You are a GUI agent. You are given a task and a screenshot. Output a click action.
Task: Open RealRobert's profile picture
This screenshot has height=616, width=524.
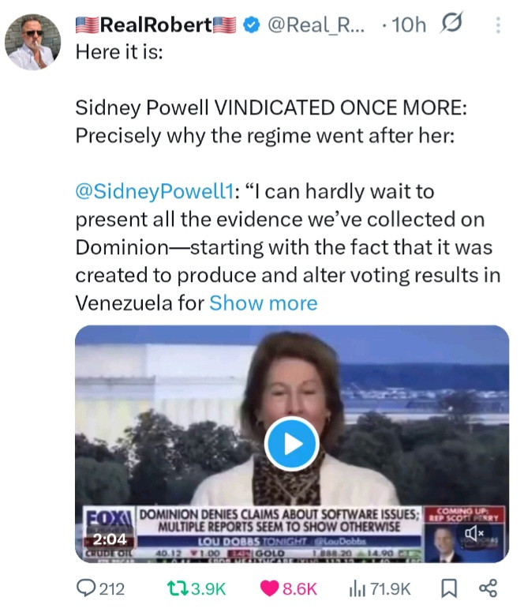point(32,42)
